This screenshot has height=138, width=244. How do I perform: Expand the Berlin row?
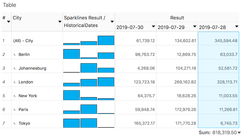pos(15,55)
